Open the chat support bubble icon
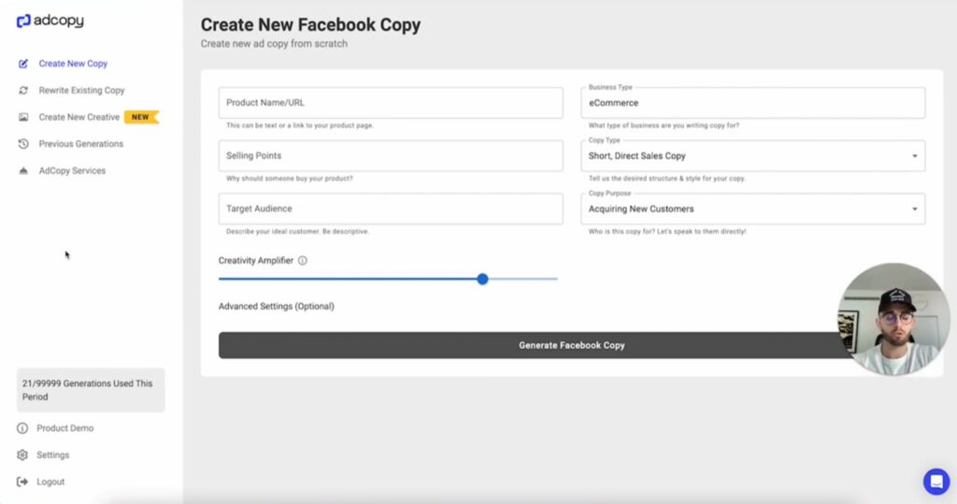 click(x=936, y=482)
